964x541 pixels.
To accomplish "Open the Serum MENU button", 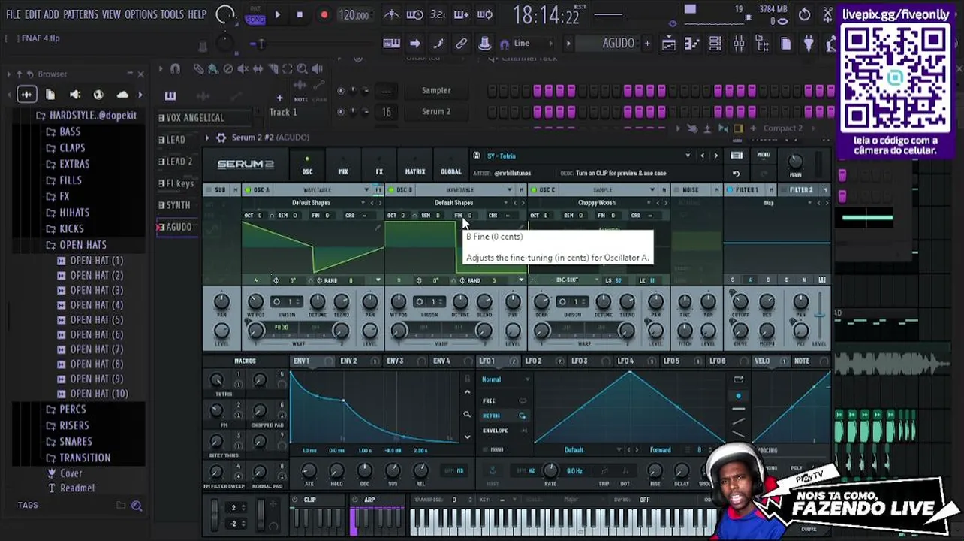I will [764, 156].
